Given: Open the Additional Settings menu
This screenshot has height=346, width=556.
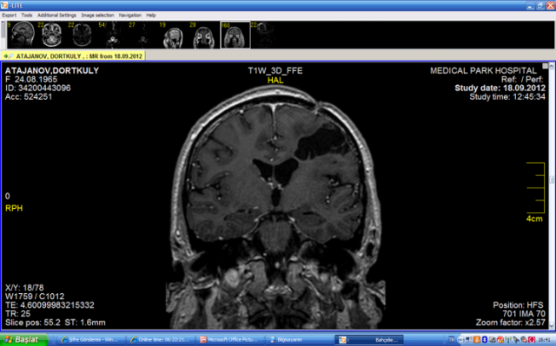Looking at the screenshot, I should tap(56, 16).
